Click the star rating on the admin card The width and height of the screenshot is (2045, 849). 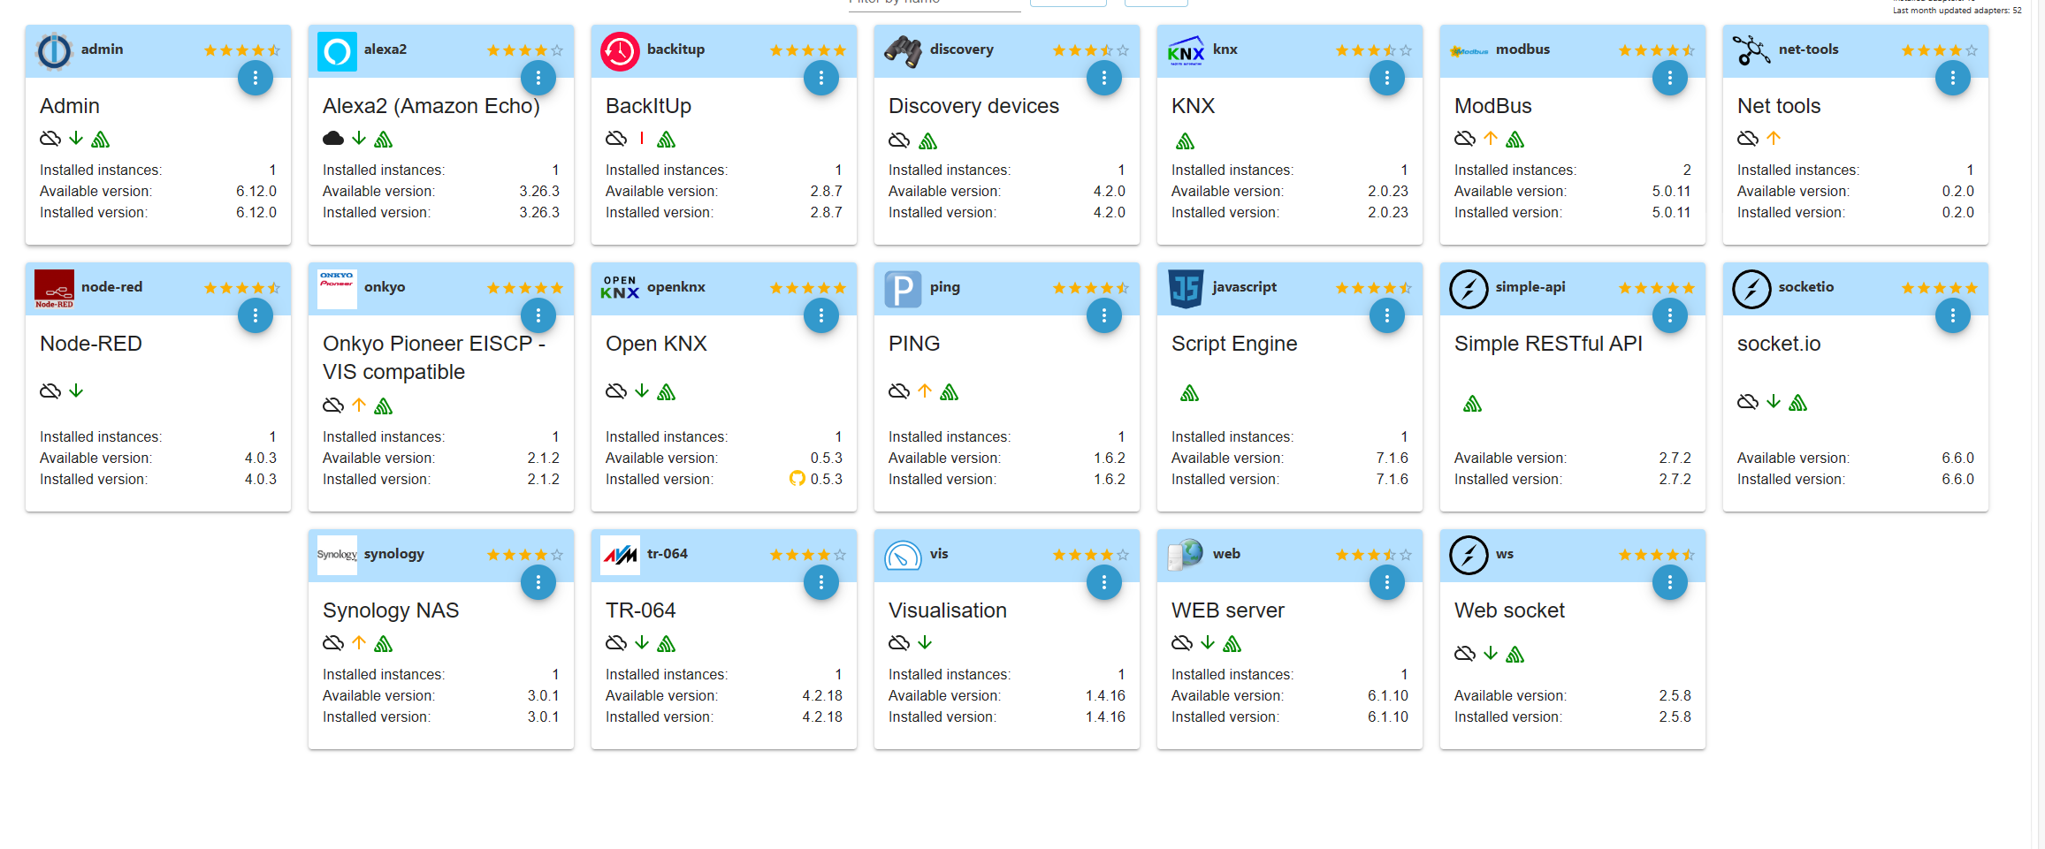coord(242,50)
